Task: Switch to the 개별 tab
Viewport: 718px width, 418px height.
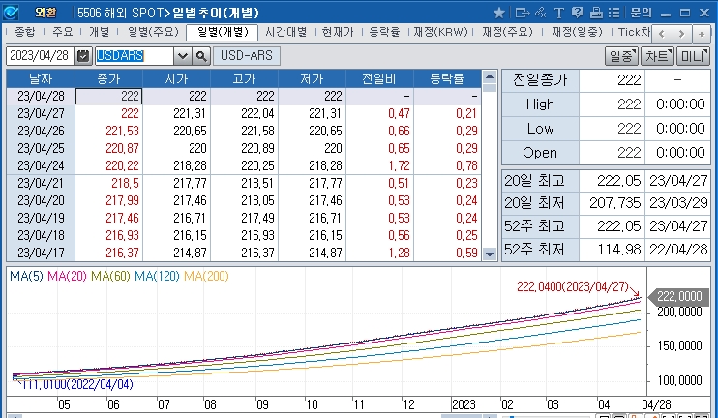Action: coord(99,32)
